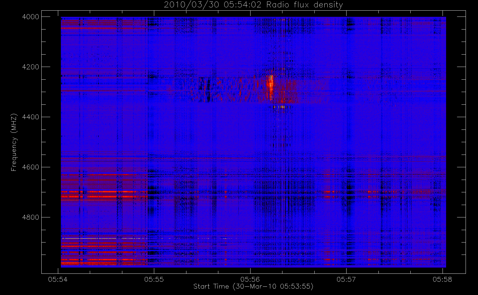
Task: Click the 4600 frequency axis label
Action: (x=30, y=167)
